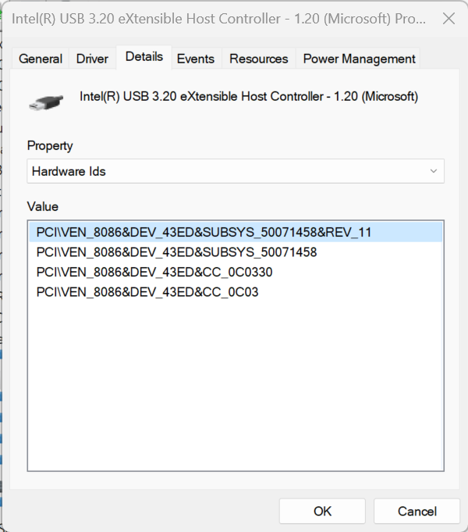Screen dimensions: 468x532
Task: Dismiss dialog using Cancel button
Action: tap(417, 511)
